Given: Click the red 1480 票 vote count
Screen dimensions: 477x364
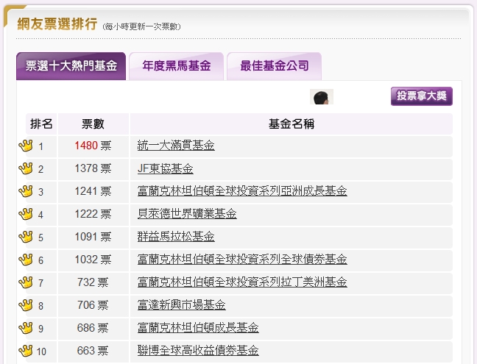Looking at the screenshot, I should 93,146.
